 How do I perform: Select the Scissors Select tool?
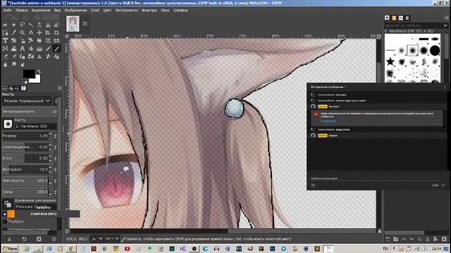(48, 25)
